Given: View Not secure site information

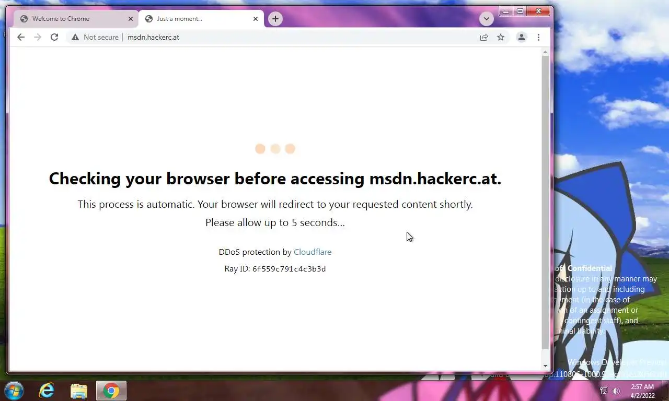Looking at the screenshot, I should (95, 37).
